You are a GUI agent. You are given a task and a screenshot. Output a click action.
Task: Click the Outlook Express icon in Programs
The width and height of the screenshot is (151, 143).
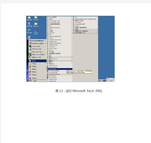[x=48, y=79]
